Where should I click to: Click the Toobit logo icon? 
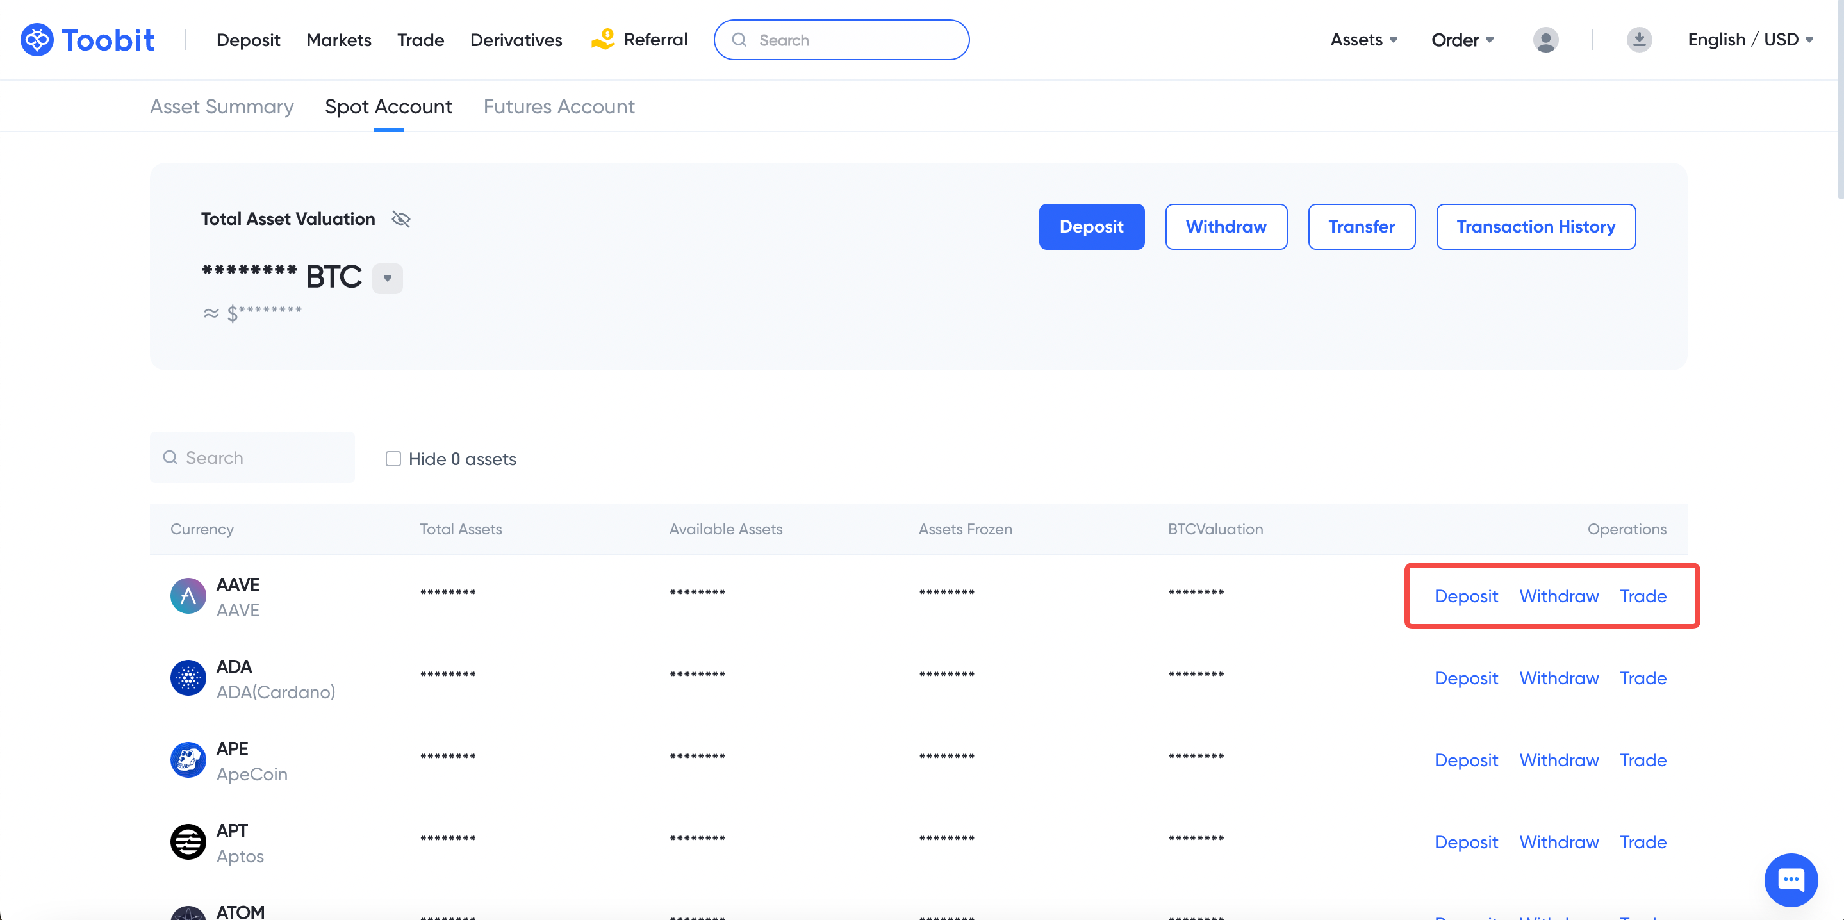pos(37,39)
